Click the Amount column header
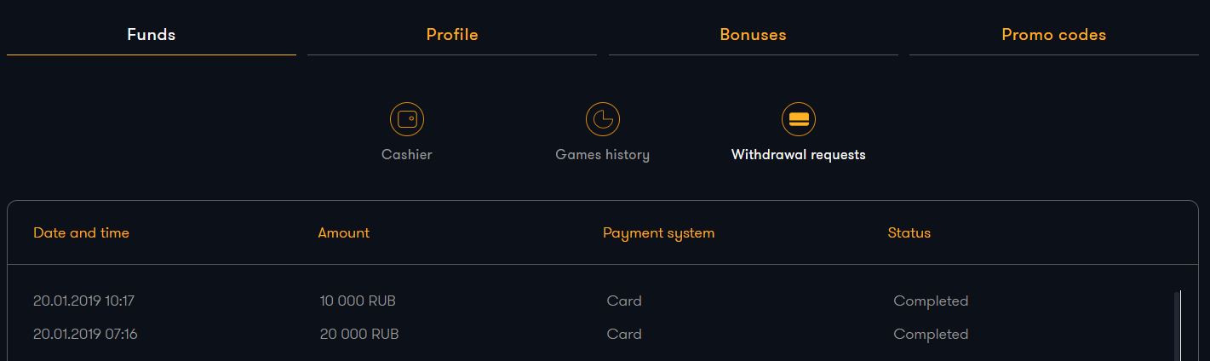 (x=344, y=232)
